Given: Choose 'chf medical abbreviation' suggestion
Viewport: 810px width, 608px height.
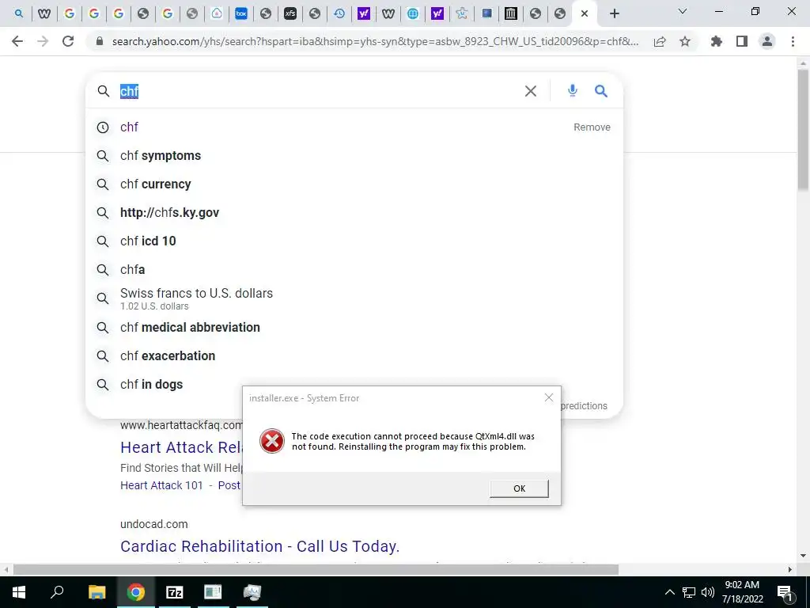Looking at the screenshot, I should click(x=354, y=327).
